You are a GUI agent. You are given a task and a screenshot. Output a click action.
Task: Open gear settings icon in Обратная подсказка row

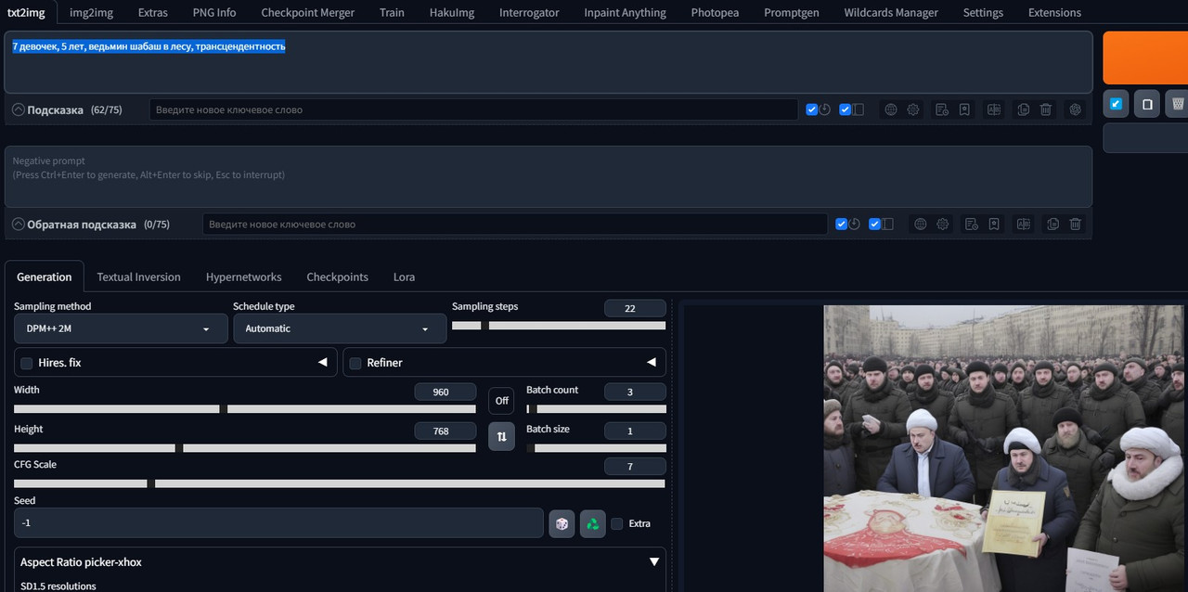click(943, 224)
